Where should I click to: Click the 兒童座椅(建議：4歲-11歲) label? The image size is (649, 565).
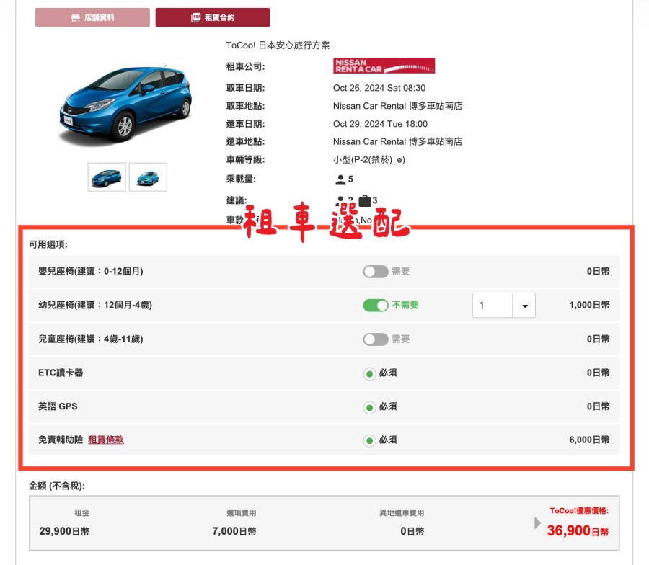point(91,339)
